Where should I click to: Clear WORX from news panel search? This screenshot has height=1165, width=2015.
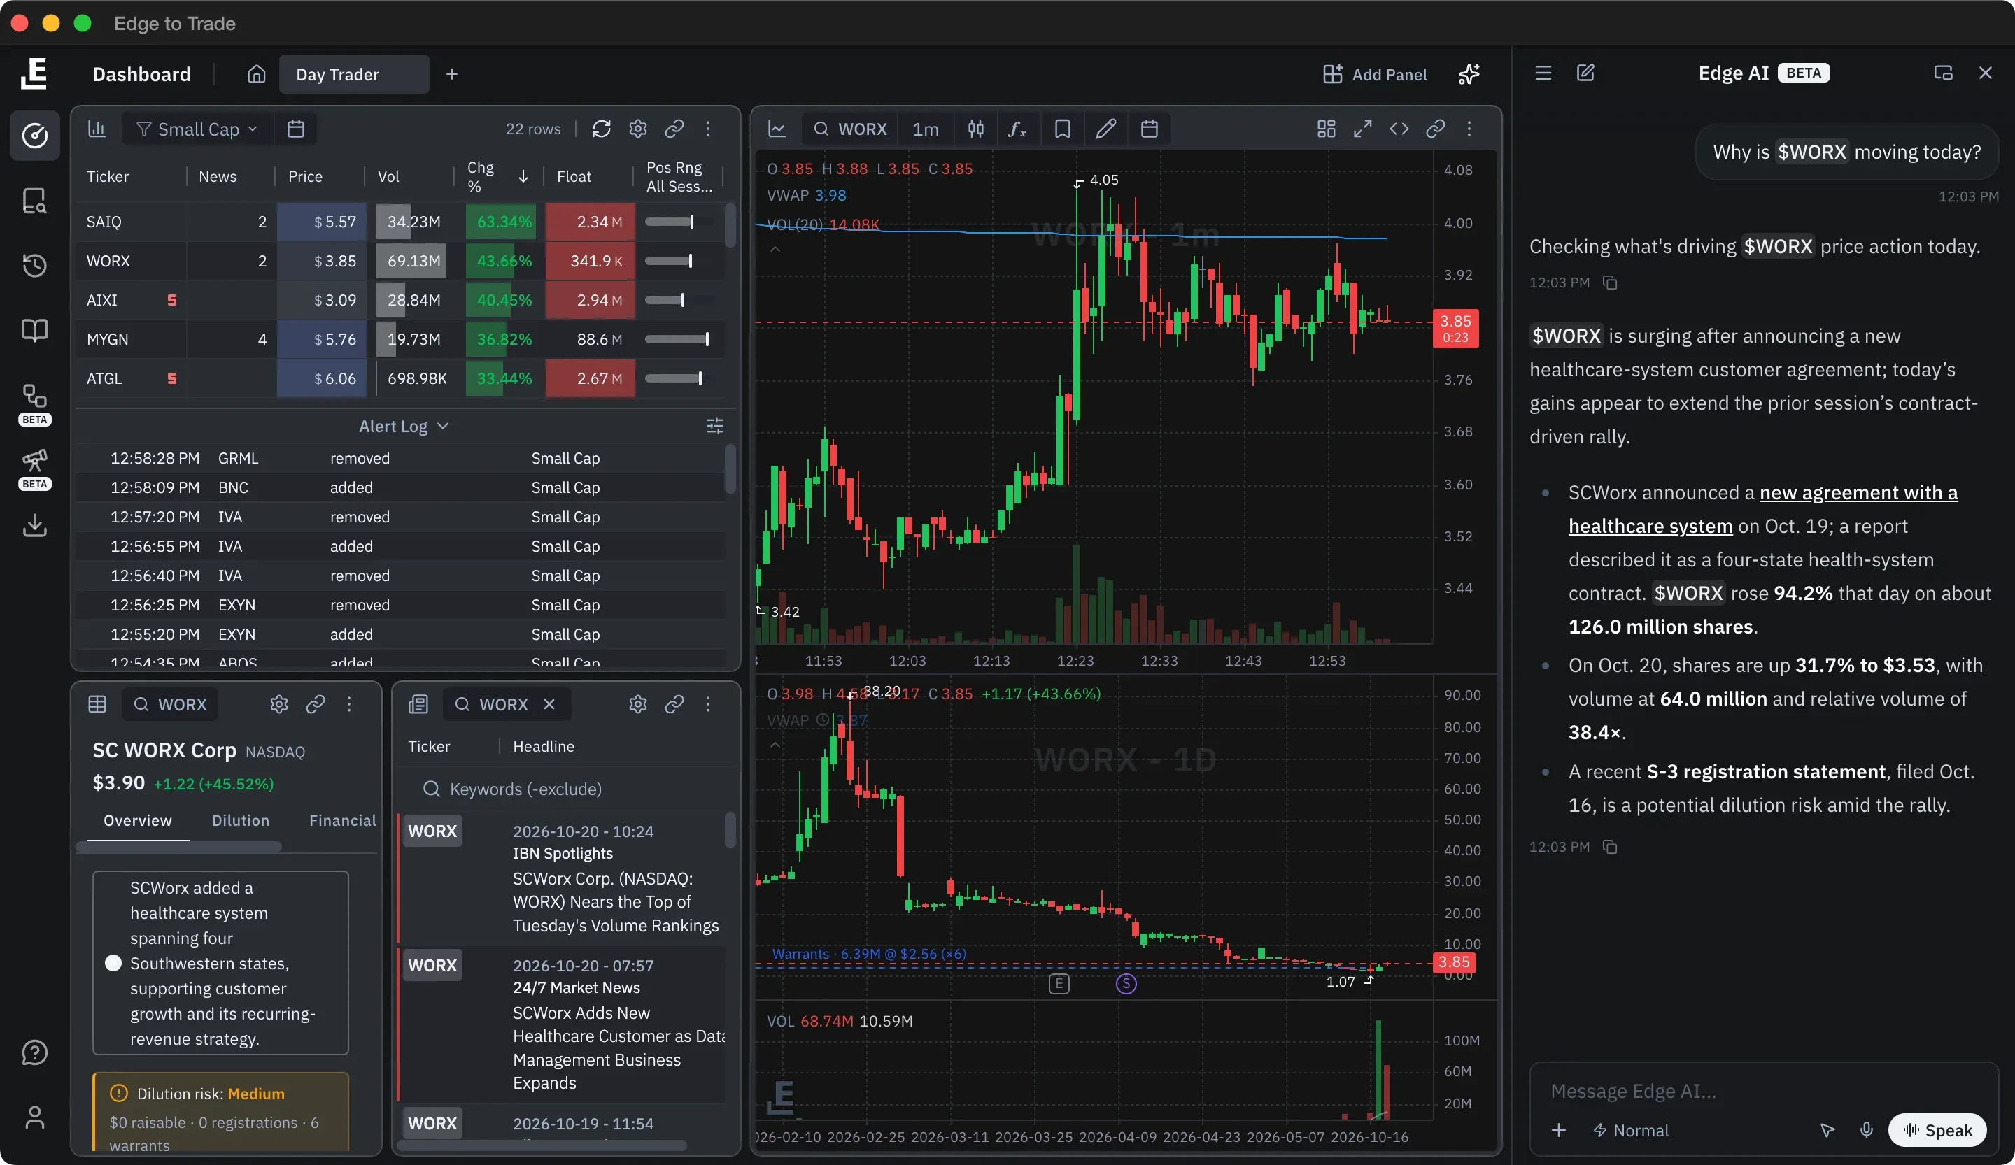click(x=549, y=704)
